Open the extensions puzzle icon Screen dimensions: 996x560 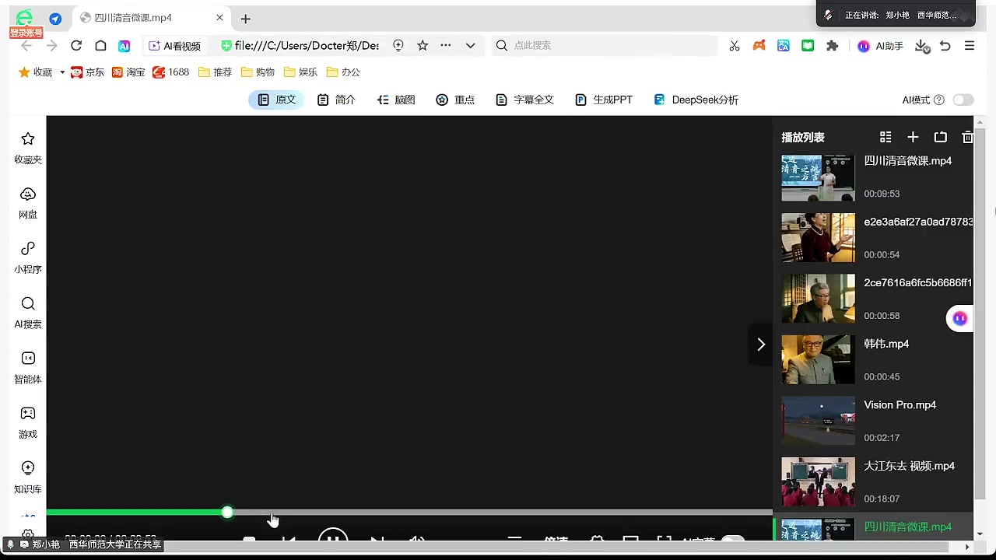pos(832,46)
